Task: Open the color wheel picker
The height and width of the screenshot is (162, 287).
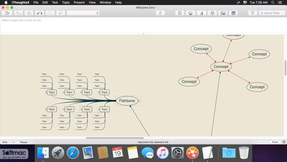Action: pyautogui.click(x=190, y=13)
